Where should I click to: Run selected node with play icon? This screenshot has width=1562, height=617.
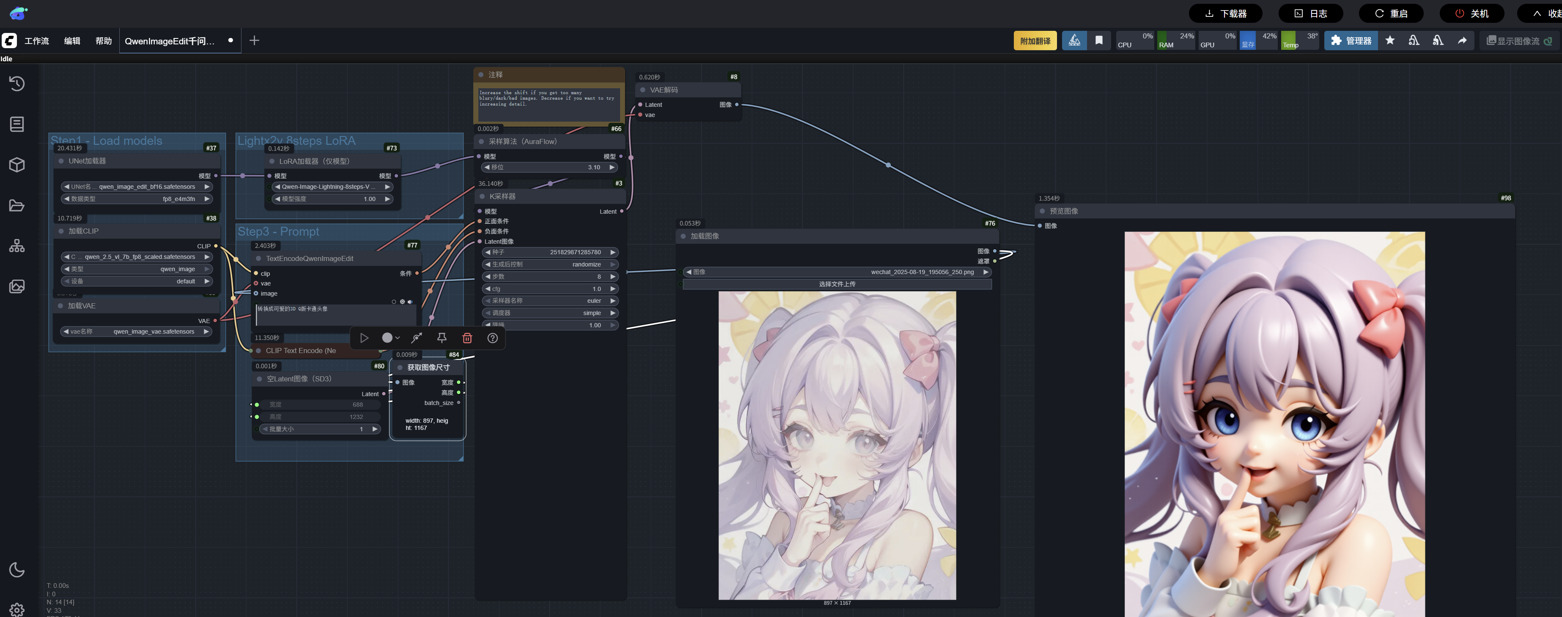(x=364, y=338)
